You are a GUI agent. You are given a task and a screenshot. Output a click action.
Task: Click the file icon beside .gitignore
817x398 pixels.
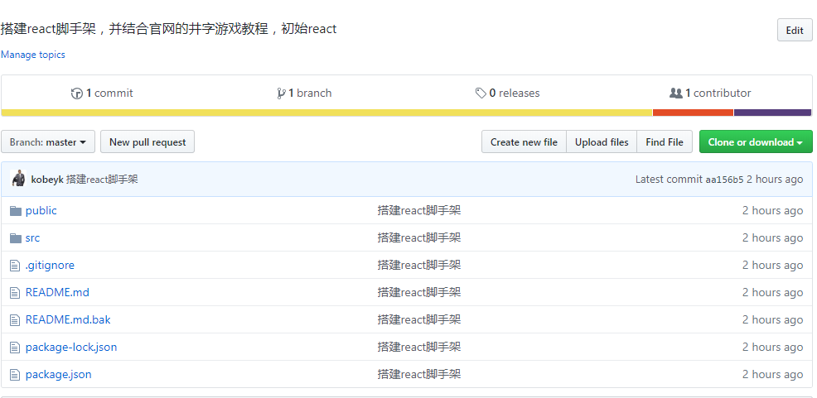coord(15,266)
